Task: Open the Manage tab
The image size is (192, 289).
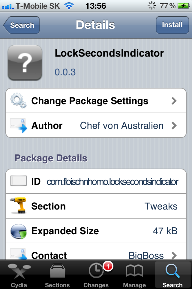Action: (x=134, y=275)
